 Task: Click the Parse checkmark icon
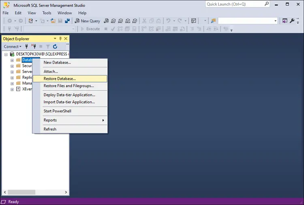[x=113, y=29]
